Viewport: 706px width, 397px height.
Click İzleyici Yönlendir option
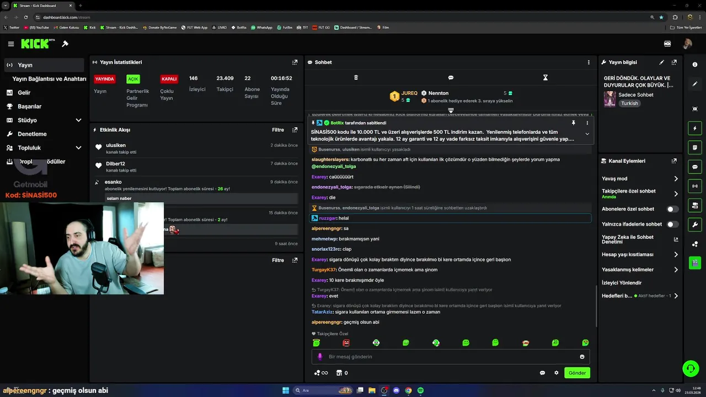point(622,283)
